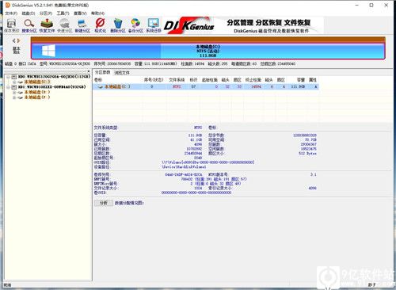Screen dimensions: 396x290
Task: Click the 删除分区 delete partition trash icon
Action: click(x=118, y=25)
